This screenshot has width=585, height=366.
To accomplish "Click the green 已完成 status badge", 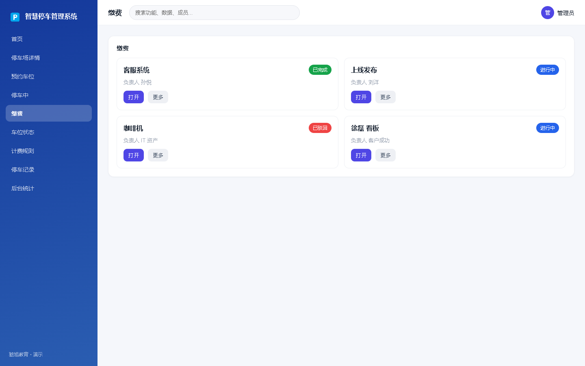I will 320,70.
